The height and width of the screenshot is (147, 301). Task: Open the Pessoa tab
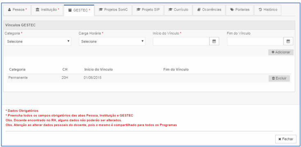point(17,10)
